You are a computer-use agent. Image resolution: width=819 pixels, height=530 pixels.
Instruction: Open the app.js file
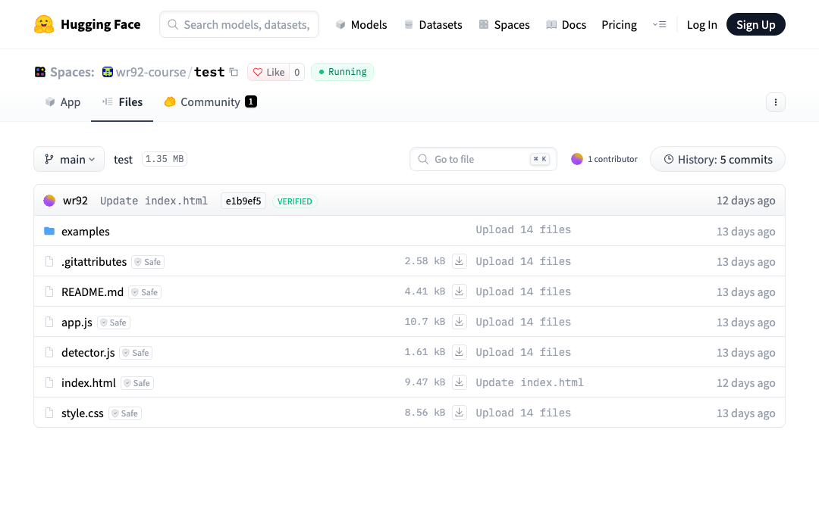pos(77,322)
